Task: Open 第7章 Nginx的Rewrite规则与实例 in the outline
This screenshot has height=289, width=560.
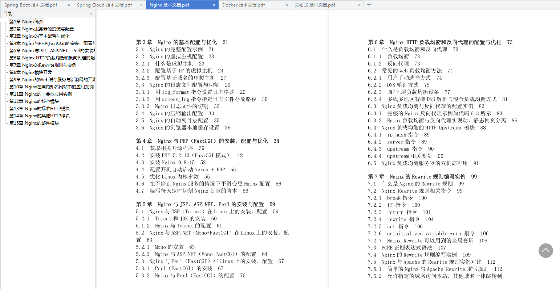Action: (x=43, y=65)
